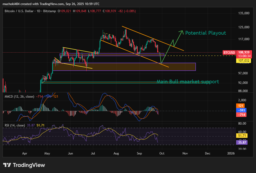
Task: Click the 108,939 current price badge
Action: tap(244, 52)
